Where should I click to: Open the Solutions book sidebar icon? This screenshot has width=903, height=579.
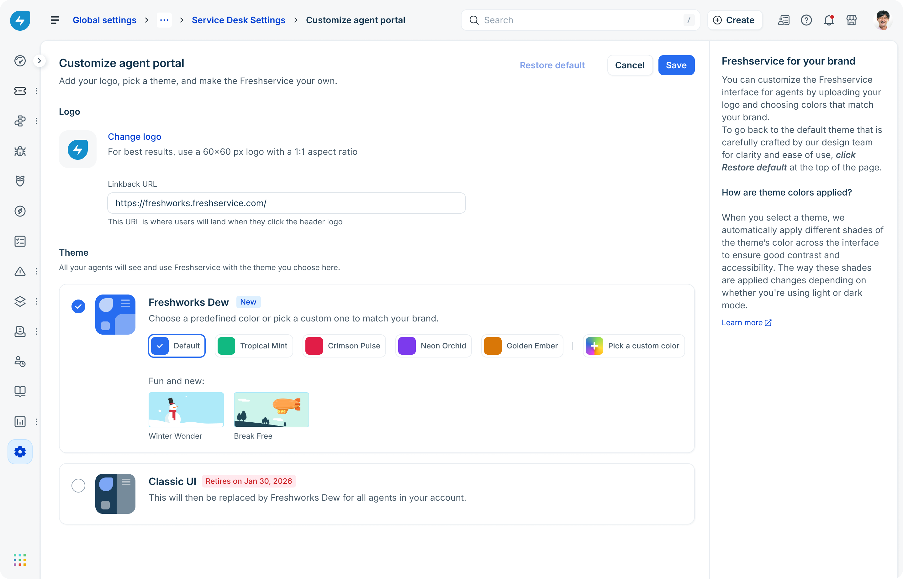(x=20, y=392)
